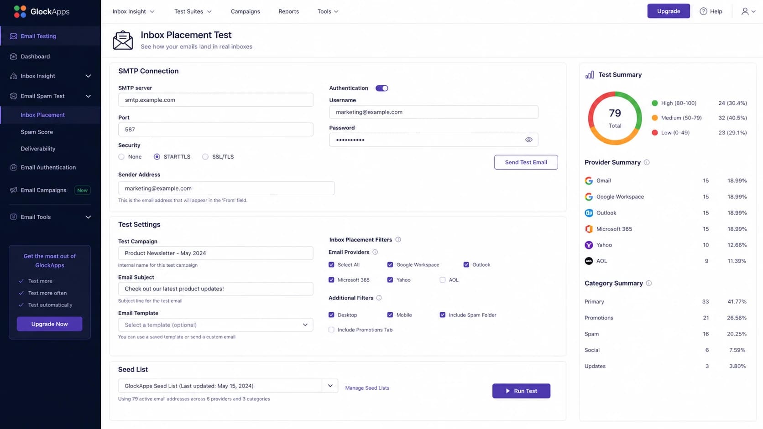Check the Include Promotions Tab box
This screenshot has height=429, width=763.
pyautogui.click(x=331, y=330)
